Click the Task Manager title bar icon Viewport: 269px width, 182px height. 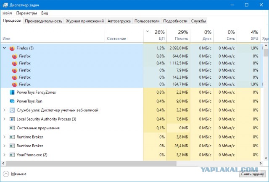point(5,5)
